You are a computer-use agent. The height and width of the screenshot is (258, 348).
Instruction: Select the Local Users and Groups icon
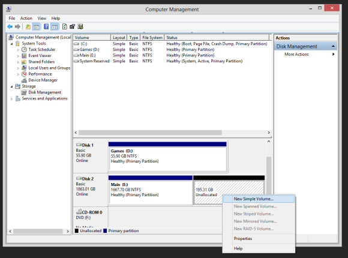click(x=24, y=68)
